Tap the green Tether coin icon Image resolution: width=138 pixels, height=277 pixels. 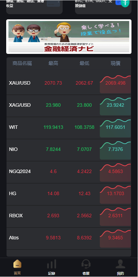pyautogui.click(x=125, y=3)
